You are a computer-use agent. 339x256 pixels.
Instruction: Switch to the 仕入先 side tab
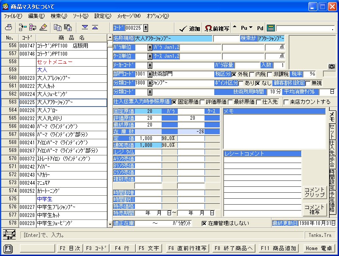(x=332, y=148)
